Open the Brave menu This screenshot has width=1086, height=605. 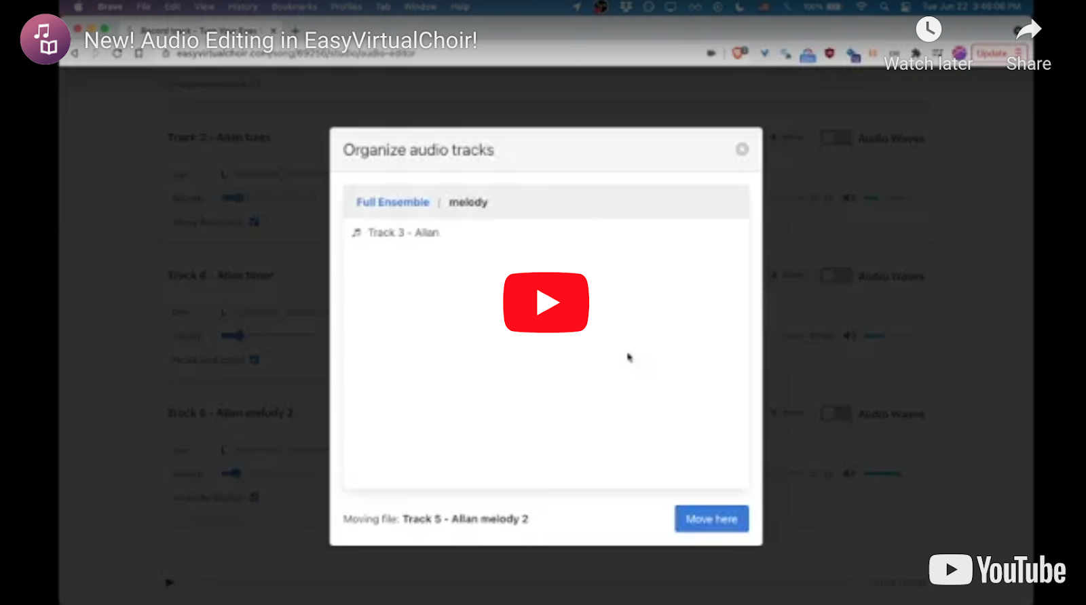[110, 7]
